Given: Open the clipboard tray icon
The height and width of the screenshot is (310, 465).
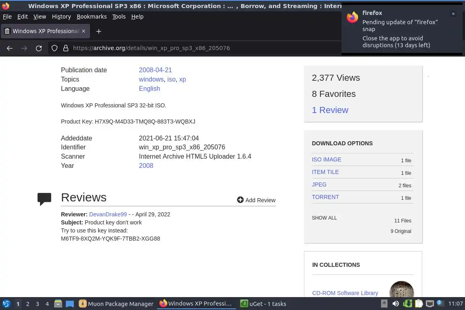Looking at the screenshot, I should click(x=419, y=304).
